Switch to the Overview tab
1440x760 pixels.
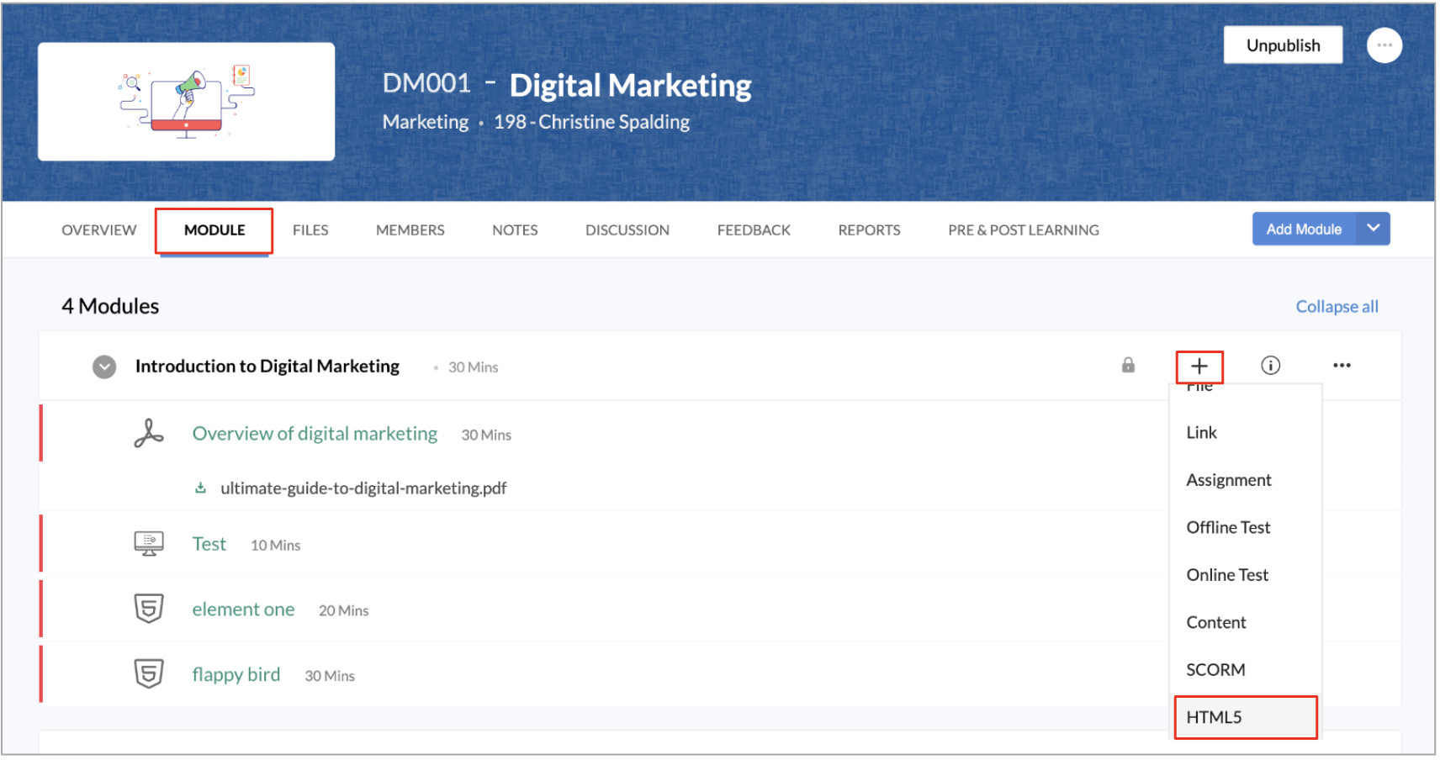click(98, 230)
